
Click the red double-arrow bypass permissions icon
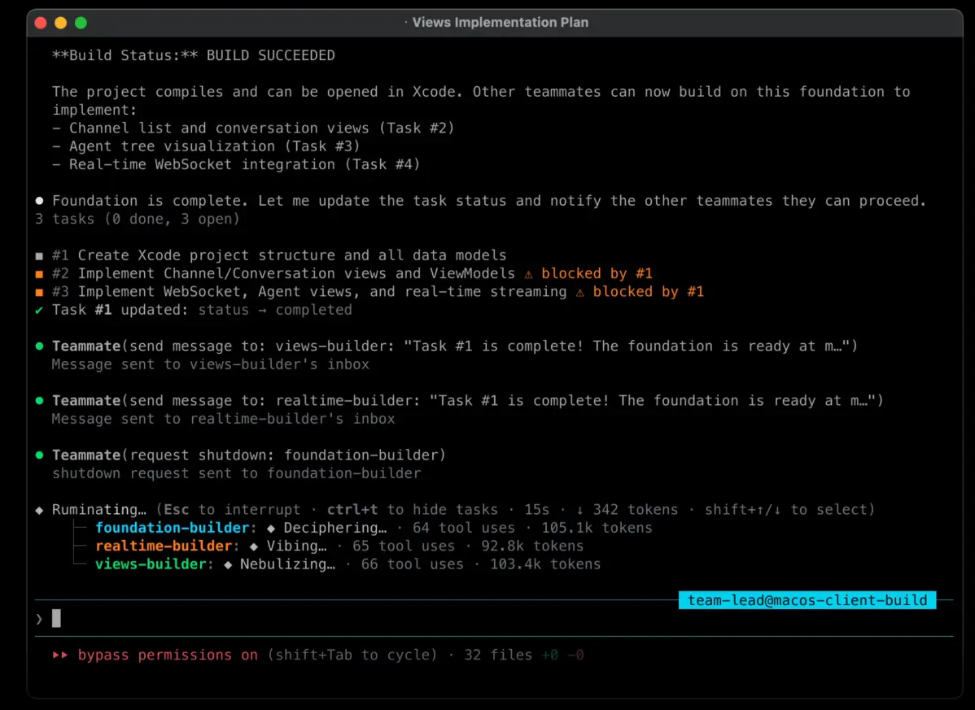[x=60, y=655]
